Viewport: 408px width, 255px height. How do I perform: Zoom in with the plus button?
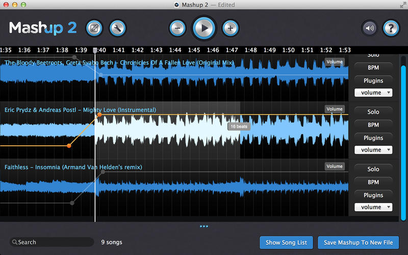tap(231, 28)
